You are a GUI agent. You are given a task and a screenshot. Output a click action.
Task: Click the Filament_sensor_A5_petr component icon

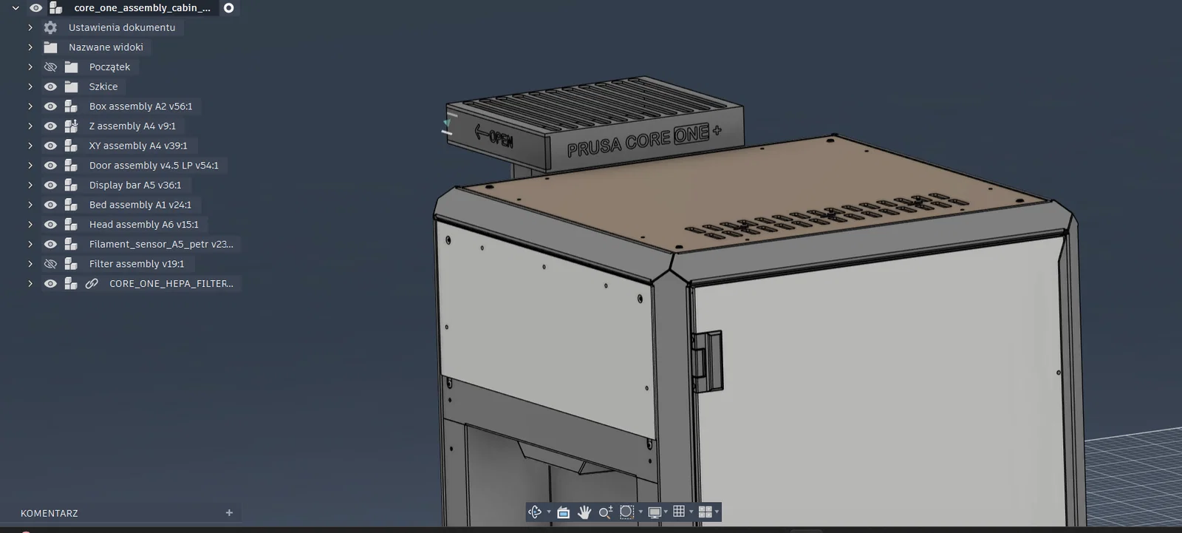click(x=71, y=245)
